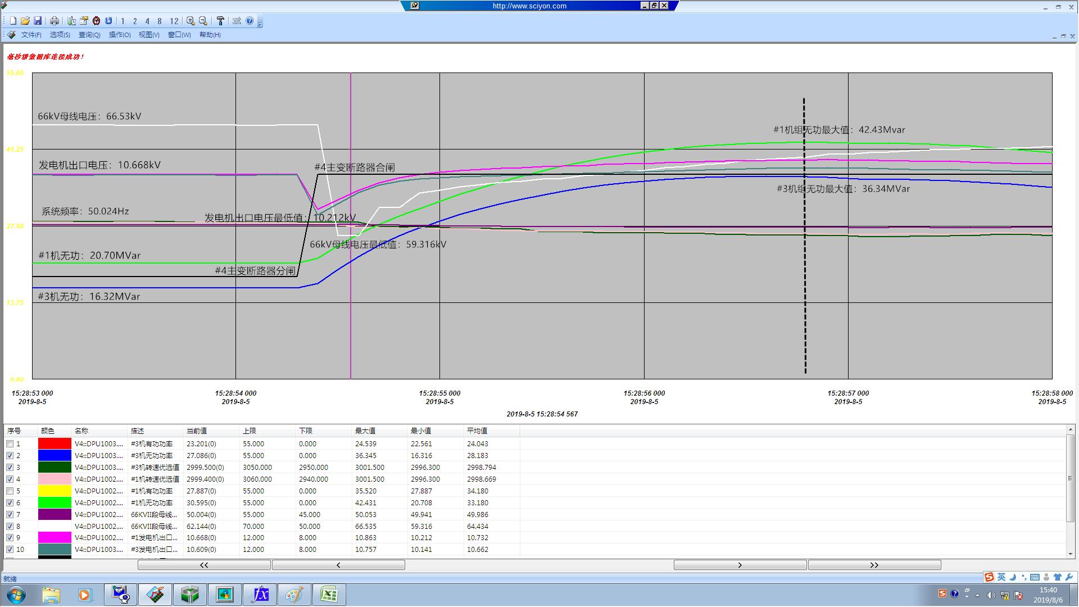Open the 文件(F) menu
1079x607 pixels.
(x=31, y=35)
